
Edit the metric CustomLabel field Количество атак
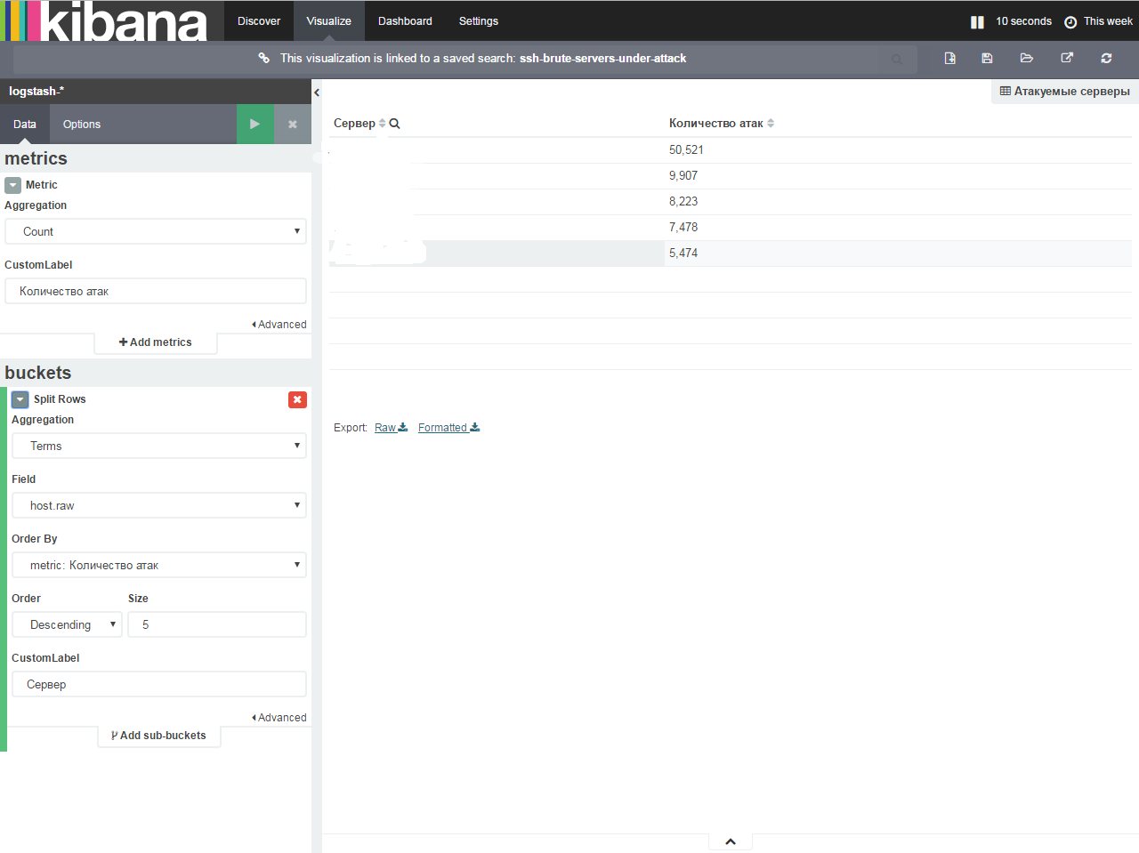pos(156,291)
